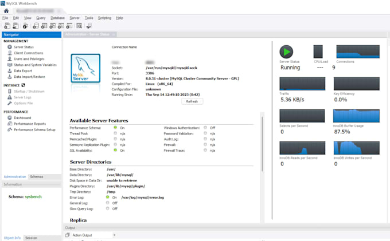
Task: Click the InnoDB Writes per Second graph
Action: click(356, 148)
